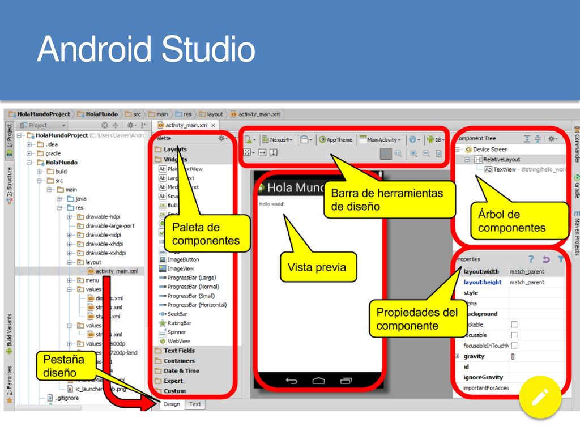Toggle the highlighted zoom-to-fit button in toolbar
This screenshot has width=580, height=435.
[385, 153]
